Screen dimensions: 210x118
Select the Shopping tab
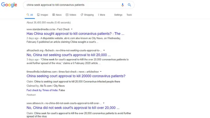pyautogui.click(x=87, y=15)
